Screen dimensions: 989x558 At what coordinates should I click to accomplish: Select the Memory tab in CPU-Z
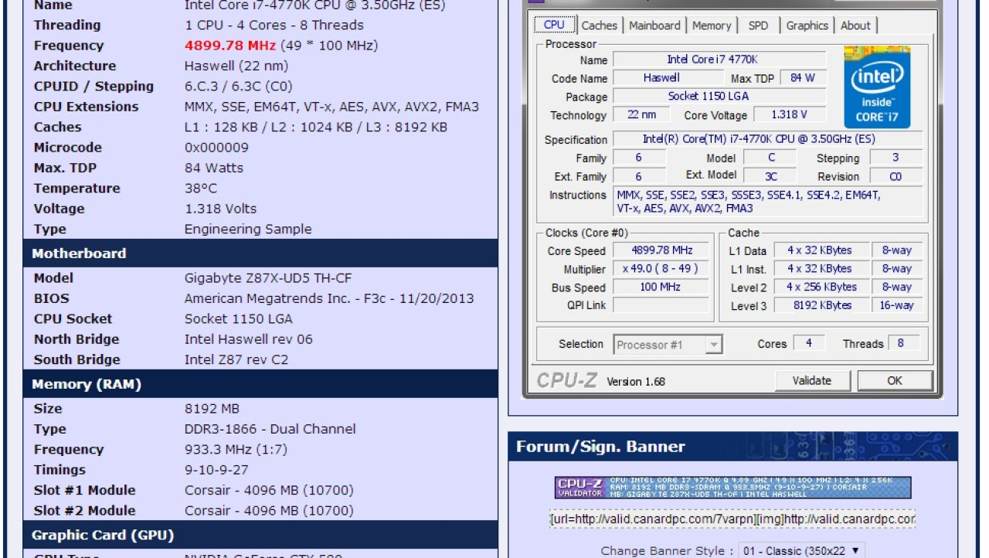pos(712,26)
